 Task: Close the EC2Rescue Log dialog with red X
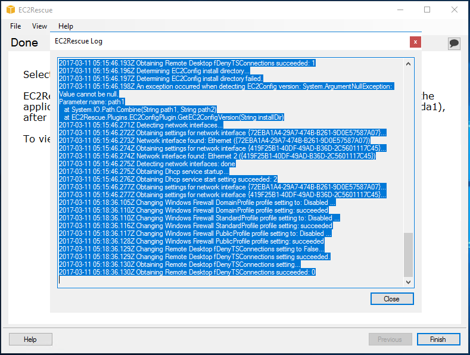tap(415, 42)
